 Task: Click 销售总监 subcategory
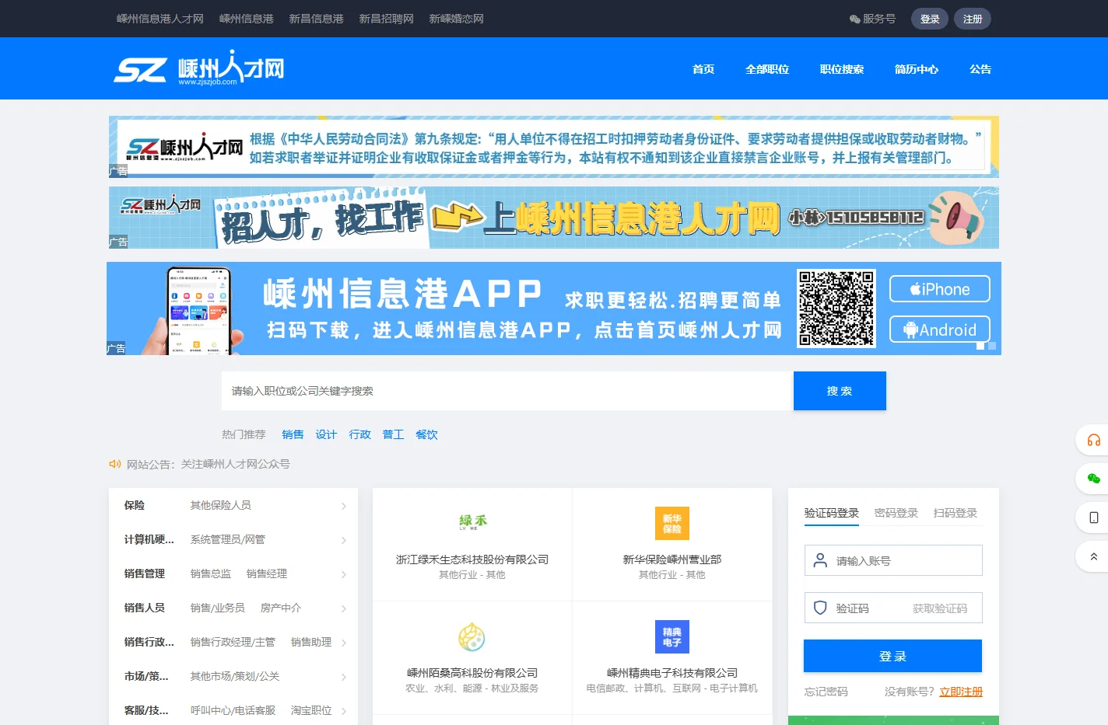tap(211, 573)
